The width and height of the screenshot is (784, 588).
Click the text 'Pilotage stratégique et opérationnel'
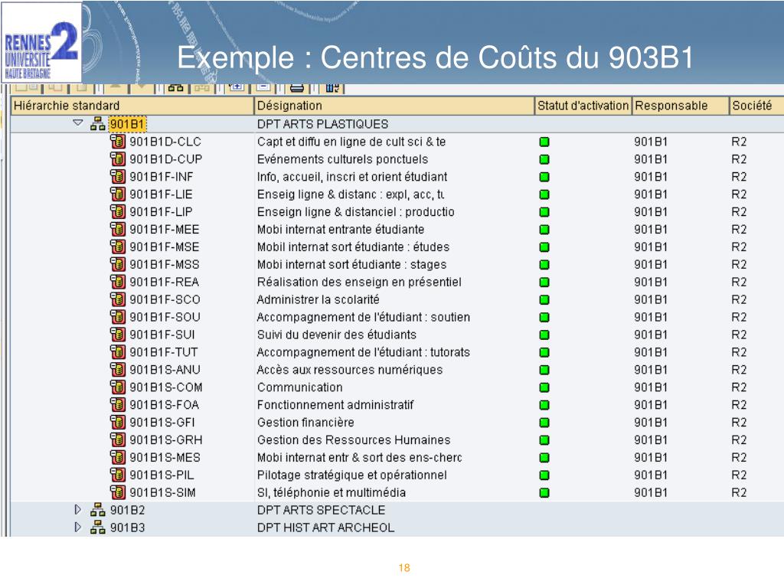pos(352,475)
